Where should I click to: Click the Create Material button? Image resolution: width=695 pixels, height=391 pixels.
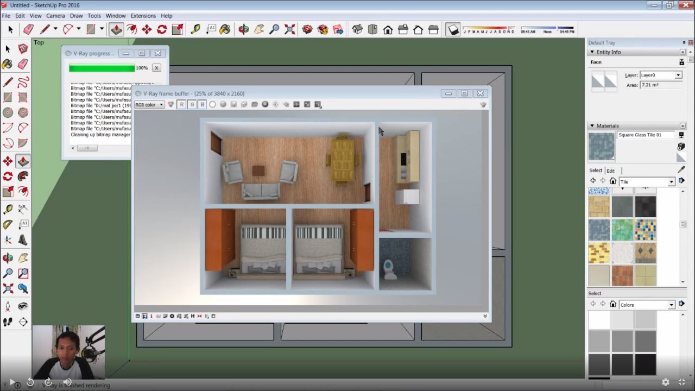pyautogui.click(x=681, y=147)
